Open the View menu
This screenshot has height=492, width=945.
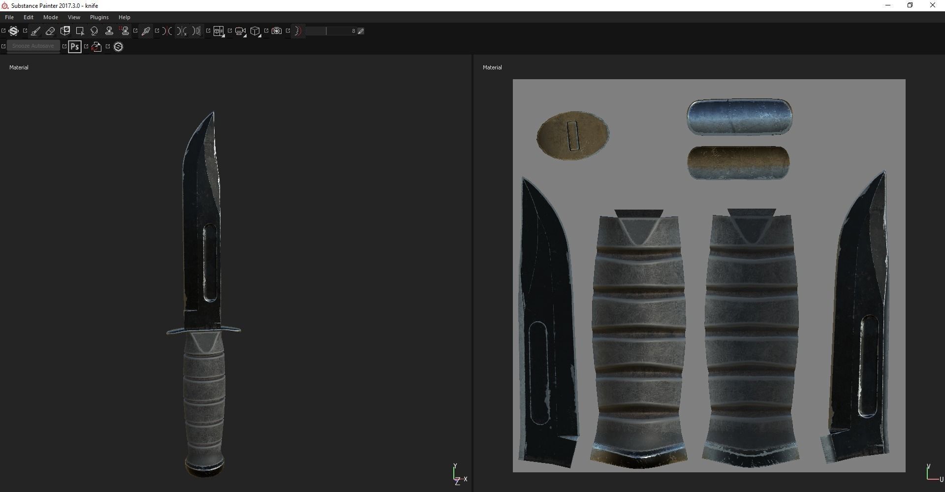74,17
